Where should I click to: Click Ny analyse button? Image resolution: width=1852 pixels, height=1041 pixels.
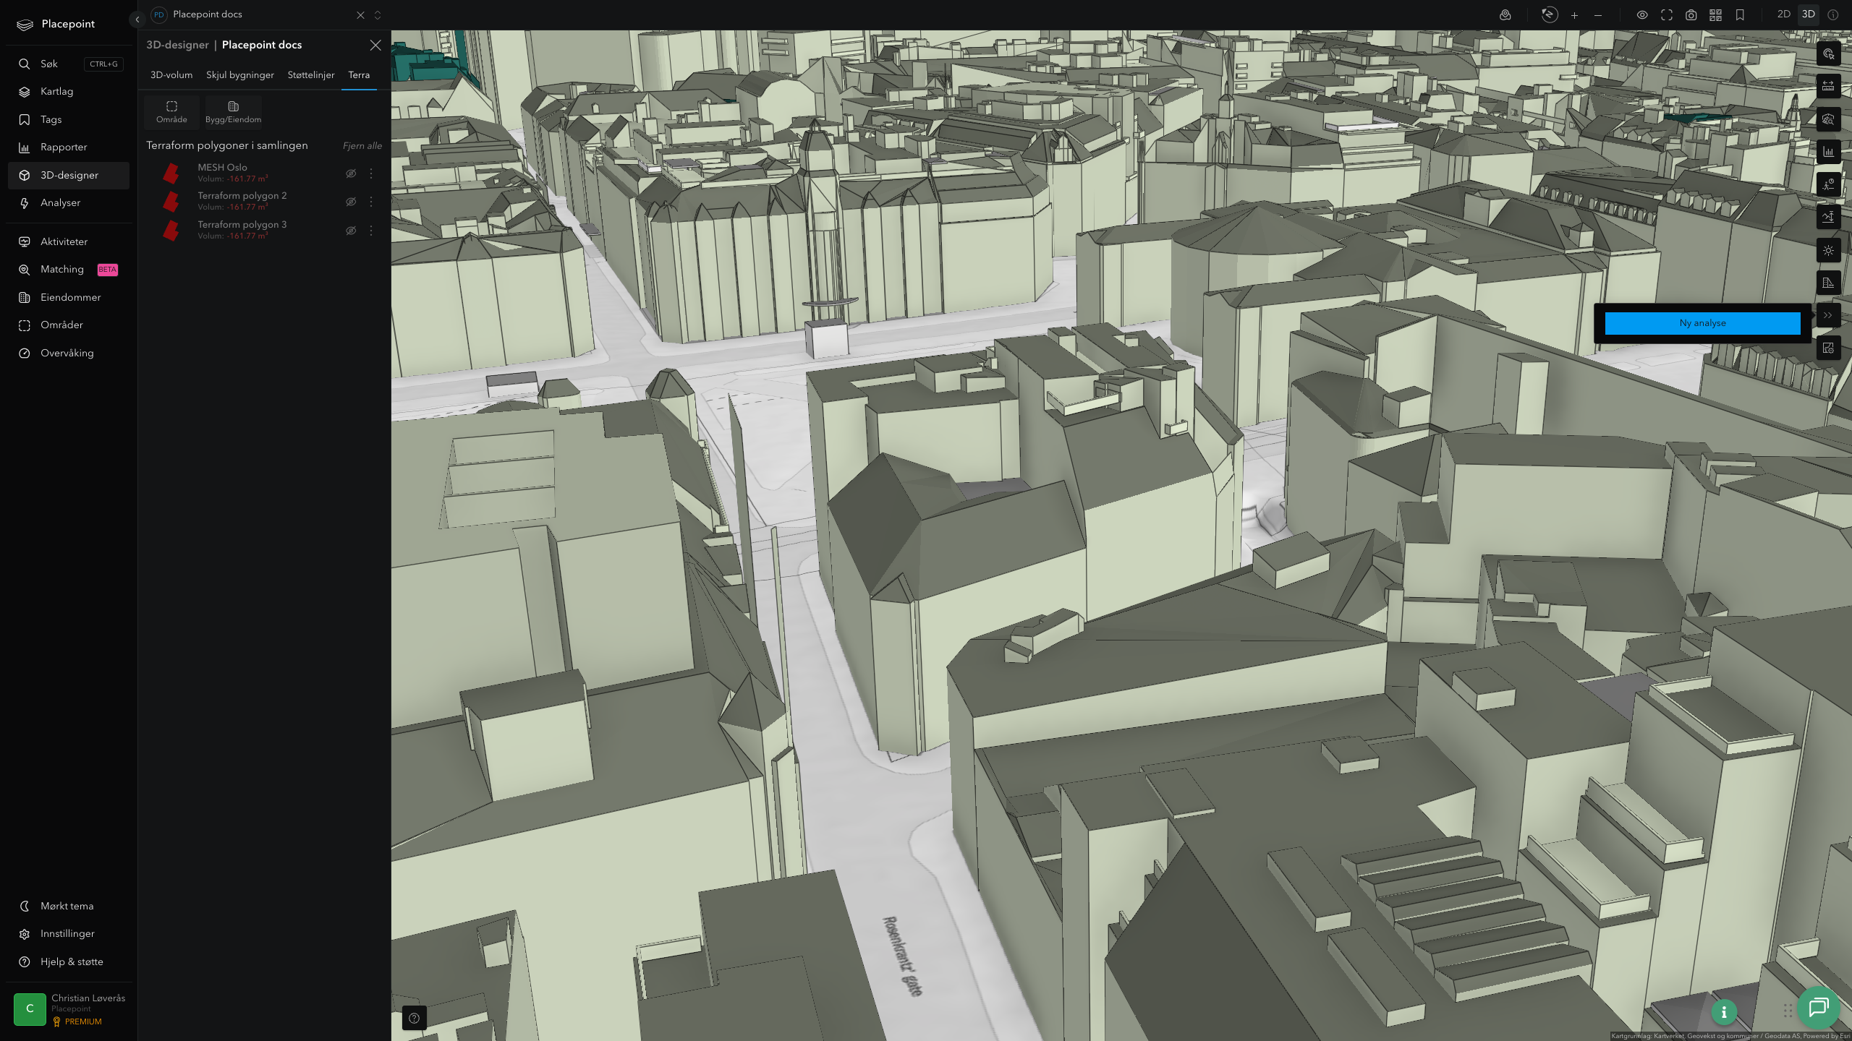coord(1703,323)
